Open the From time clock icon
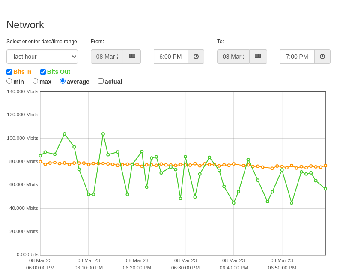 point(196,57)
